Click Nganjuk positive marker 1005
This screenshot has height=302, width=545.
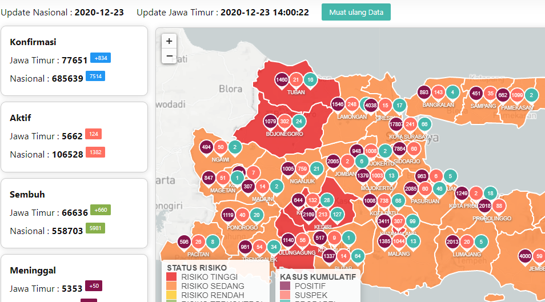click(x=288, y=169)
